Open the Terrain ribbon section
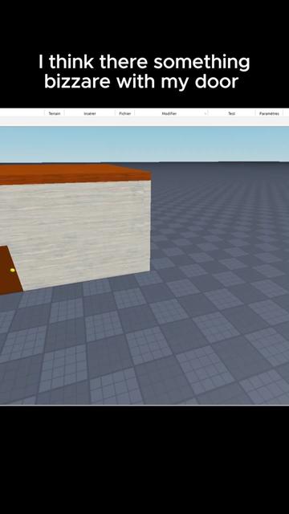The image size is (289, 514). pos(55,113)
